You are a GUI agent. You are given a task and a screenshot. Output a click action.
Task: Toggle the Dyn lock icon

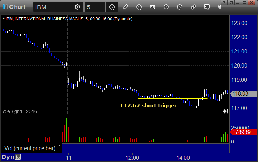(x=18, y=157)
